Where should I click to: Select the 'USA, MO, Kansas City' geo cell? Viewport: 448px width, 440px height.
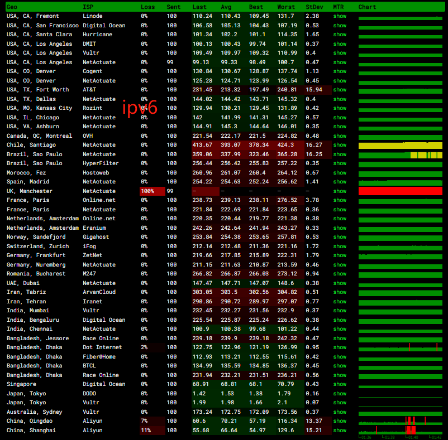tap(40, 108)
